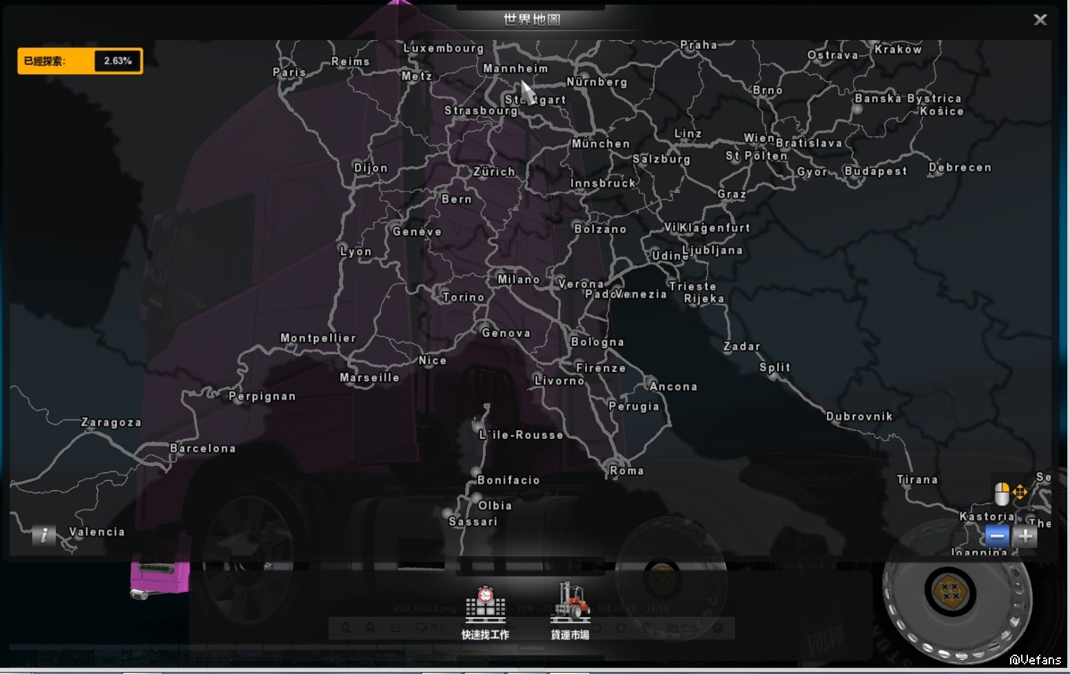Click Bolzano label
The image size is (1070, 674).
601,229
